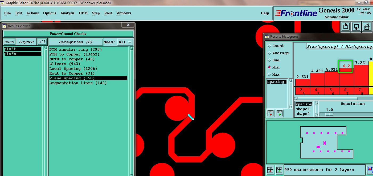Screen dimensions: 373x176
Task: Click REF icon beside DEL under spacing list
Action: pos(279,113)
